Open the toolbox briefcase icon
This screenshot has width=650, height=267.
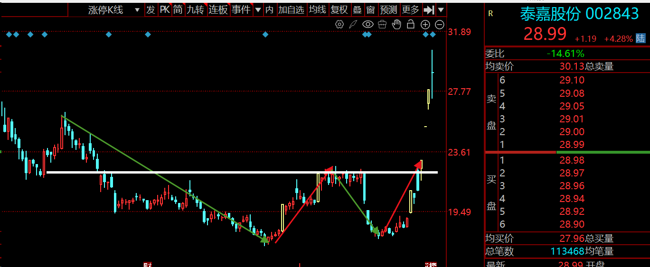tap(382, 24)
